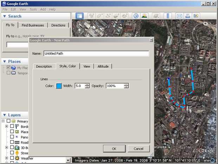
Task: Check the Primary Database layer checkbox
Action: pyautogui.click(x=8, y=121)
